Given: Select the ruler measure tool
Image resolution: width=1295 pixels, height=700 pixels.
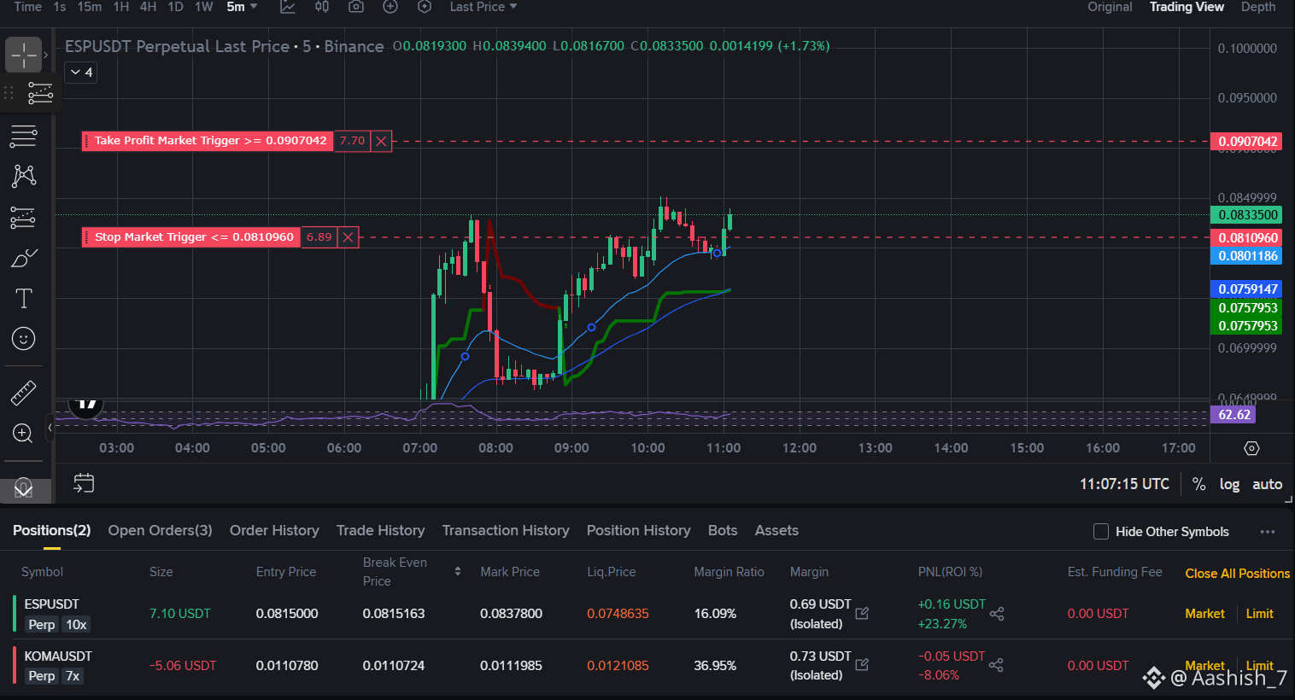Looking at the screenshot, I should [x=24, y=393].
